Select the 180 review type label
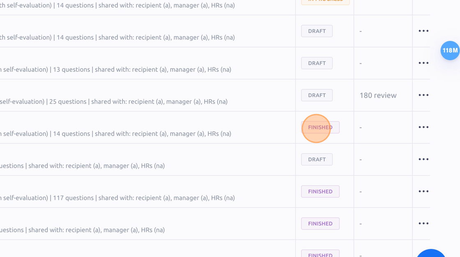This screenshot has width=460, height=257. (378, 95)
